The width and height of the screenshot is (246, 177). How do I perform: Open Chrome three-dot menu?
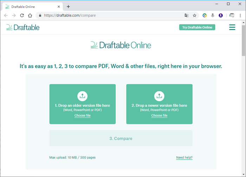pos(240,15)
